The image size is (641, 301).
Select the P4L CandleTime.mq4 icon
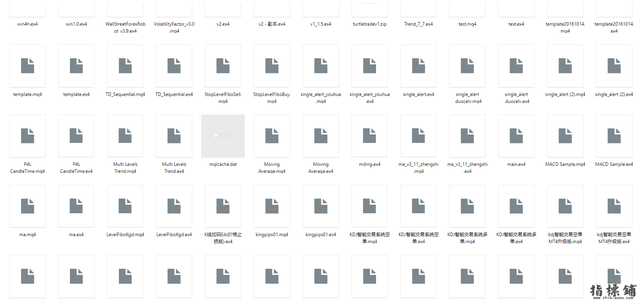click(28, 136)
